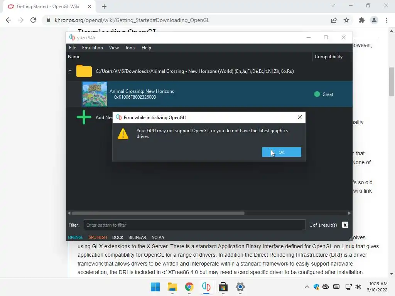Viewport: 395px width, 296px height.
Task: Click the green Add New plus icon
Action: pos(84,117)
